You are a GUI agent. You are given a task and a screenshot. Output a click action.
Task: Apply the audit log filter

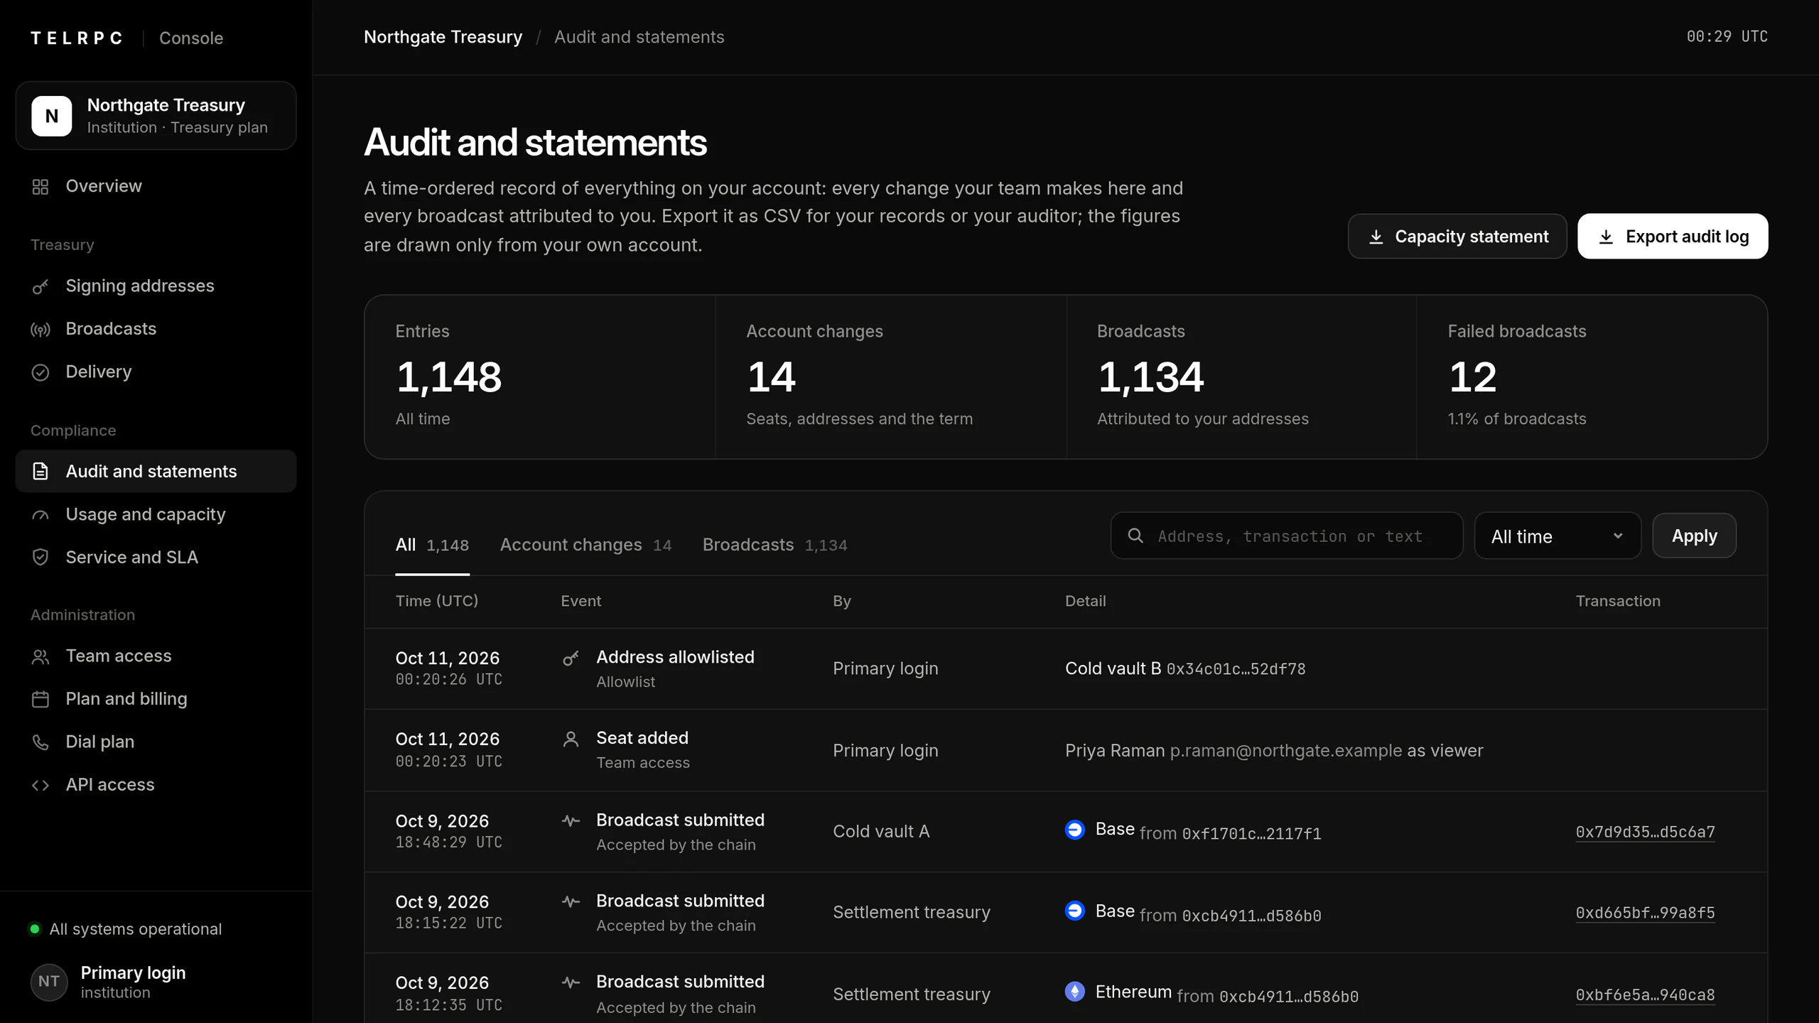pos(1694,536)
